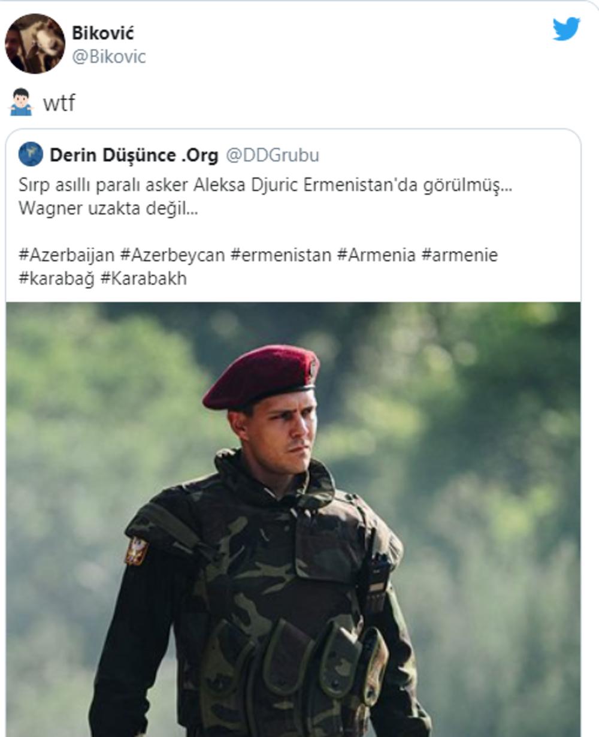Open the #Azerbeycan hashtag
Image resolution: width=599 pixels, height=737 pixels.
pyautogui.click(x=173, y=255)
